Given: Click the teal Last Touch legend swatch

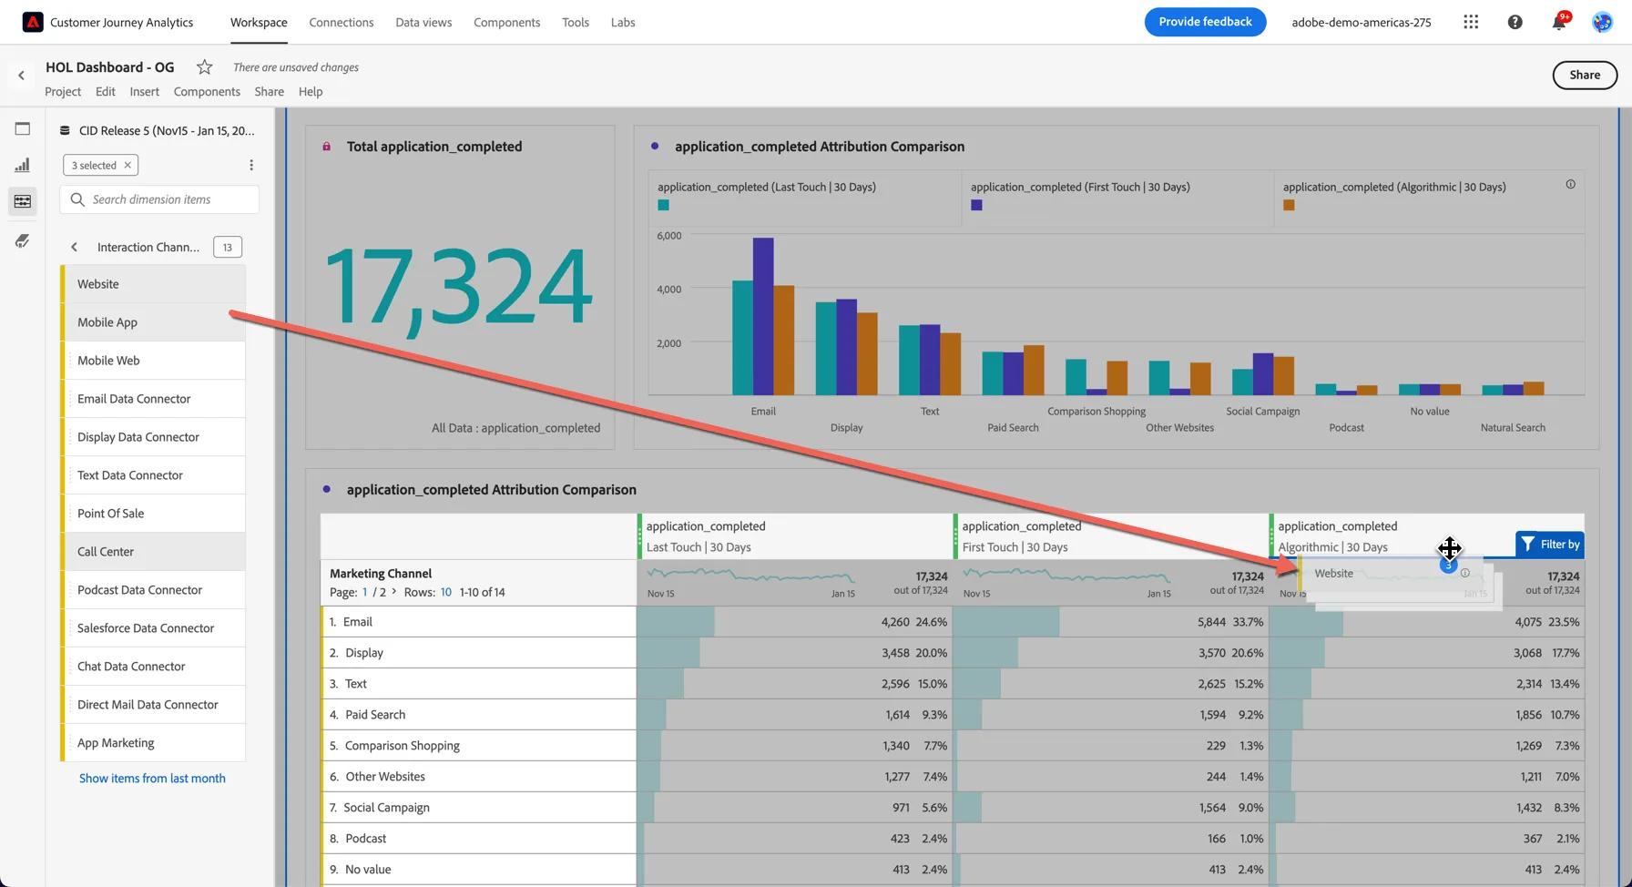Looking at the screenshot, I should pyautogui.click(x=663, y=205).
